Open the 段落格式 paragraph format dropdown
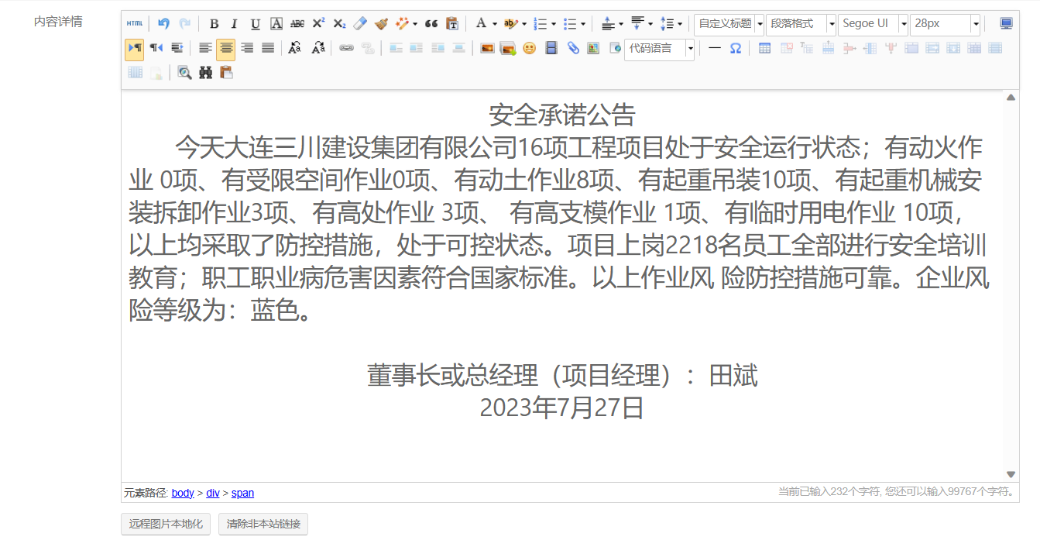 click(x=801, y=24)
